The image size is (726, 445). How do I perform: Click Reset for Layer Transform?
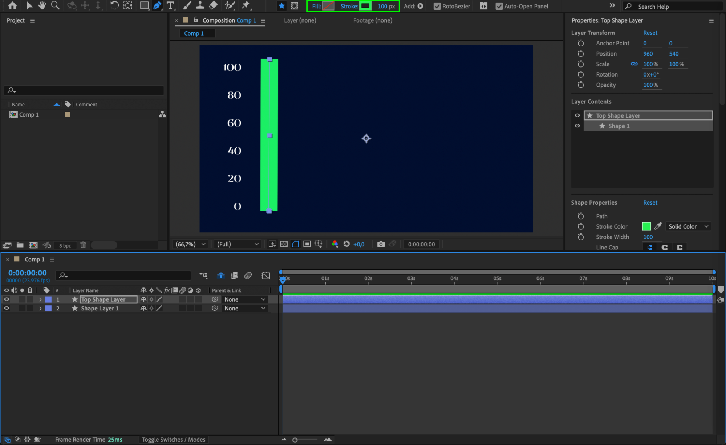tap(650, 33)
